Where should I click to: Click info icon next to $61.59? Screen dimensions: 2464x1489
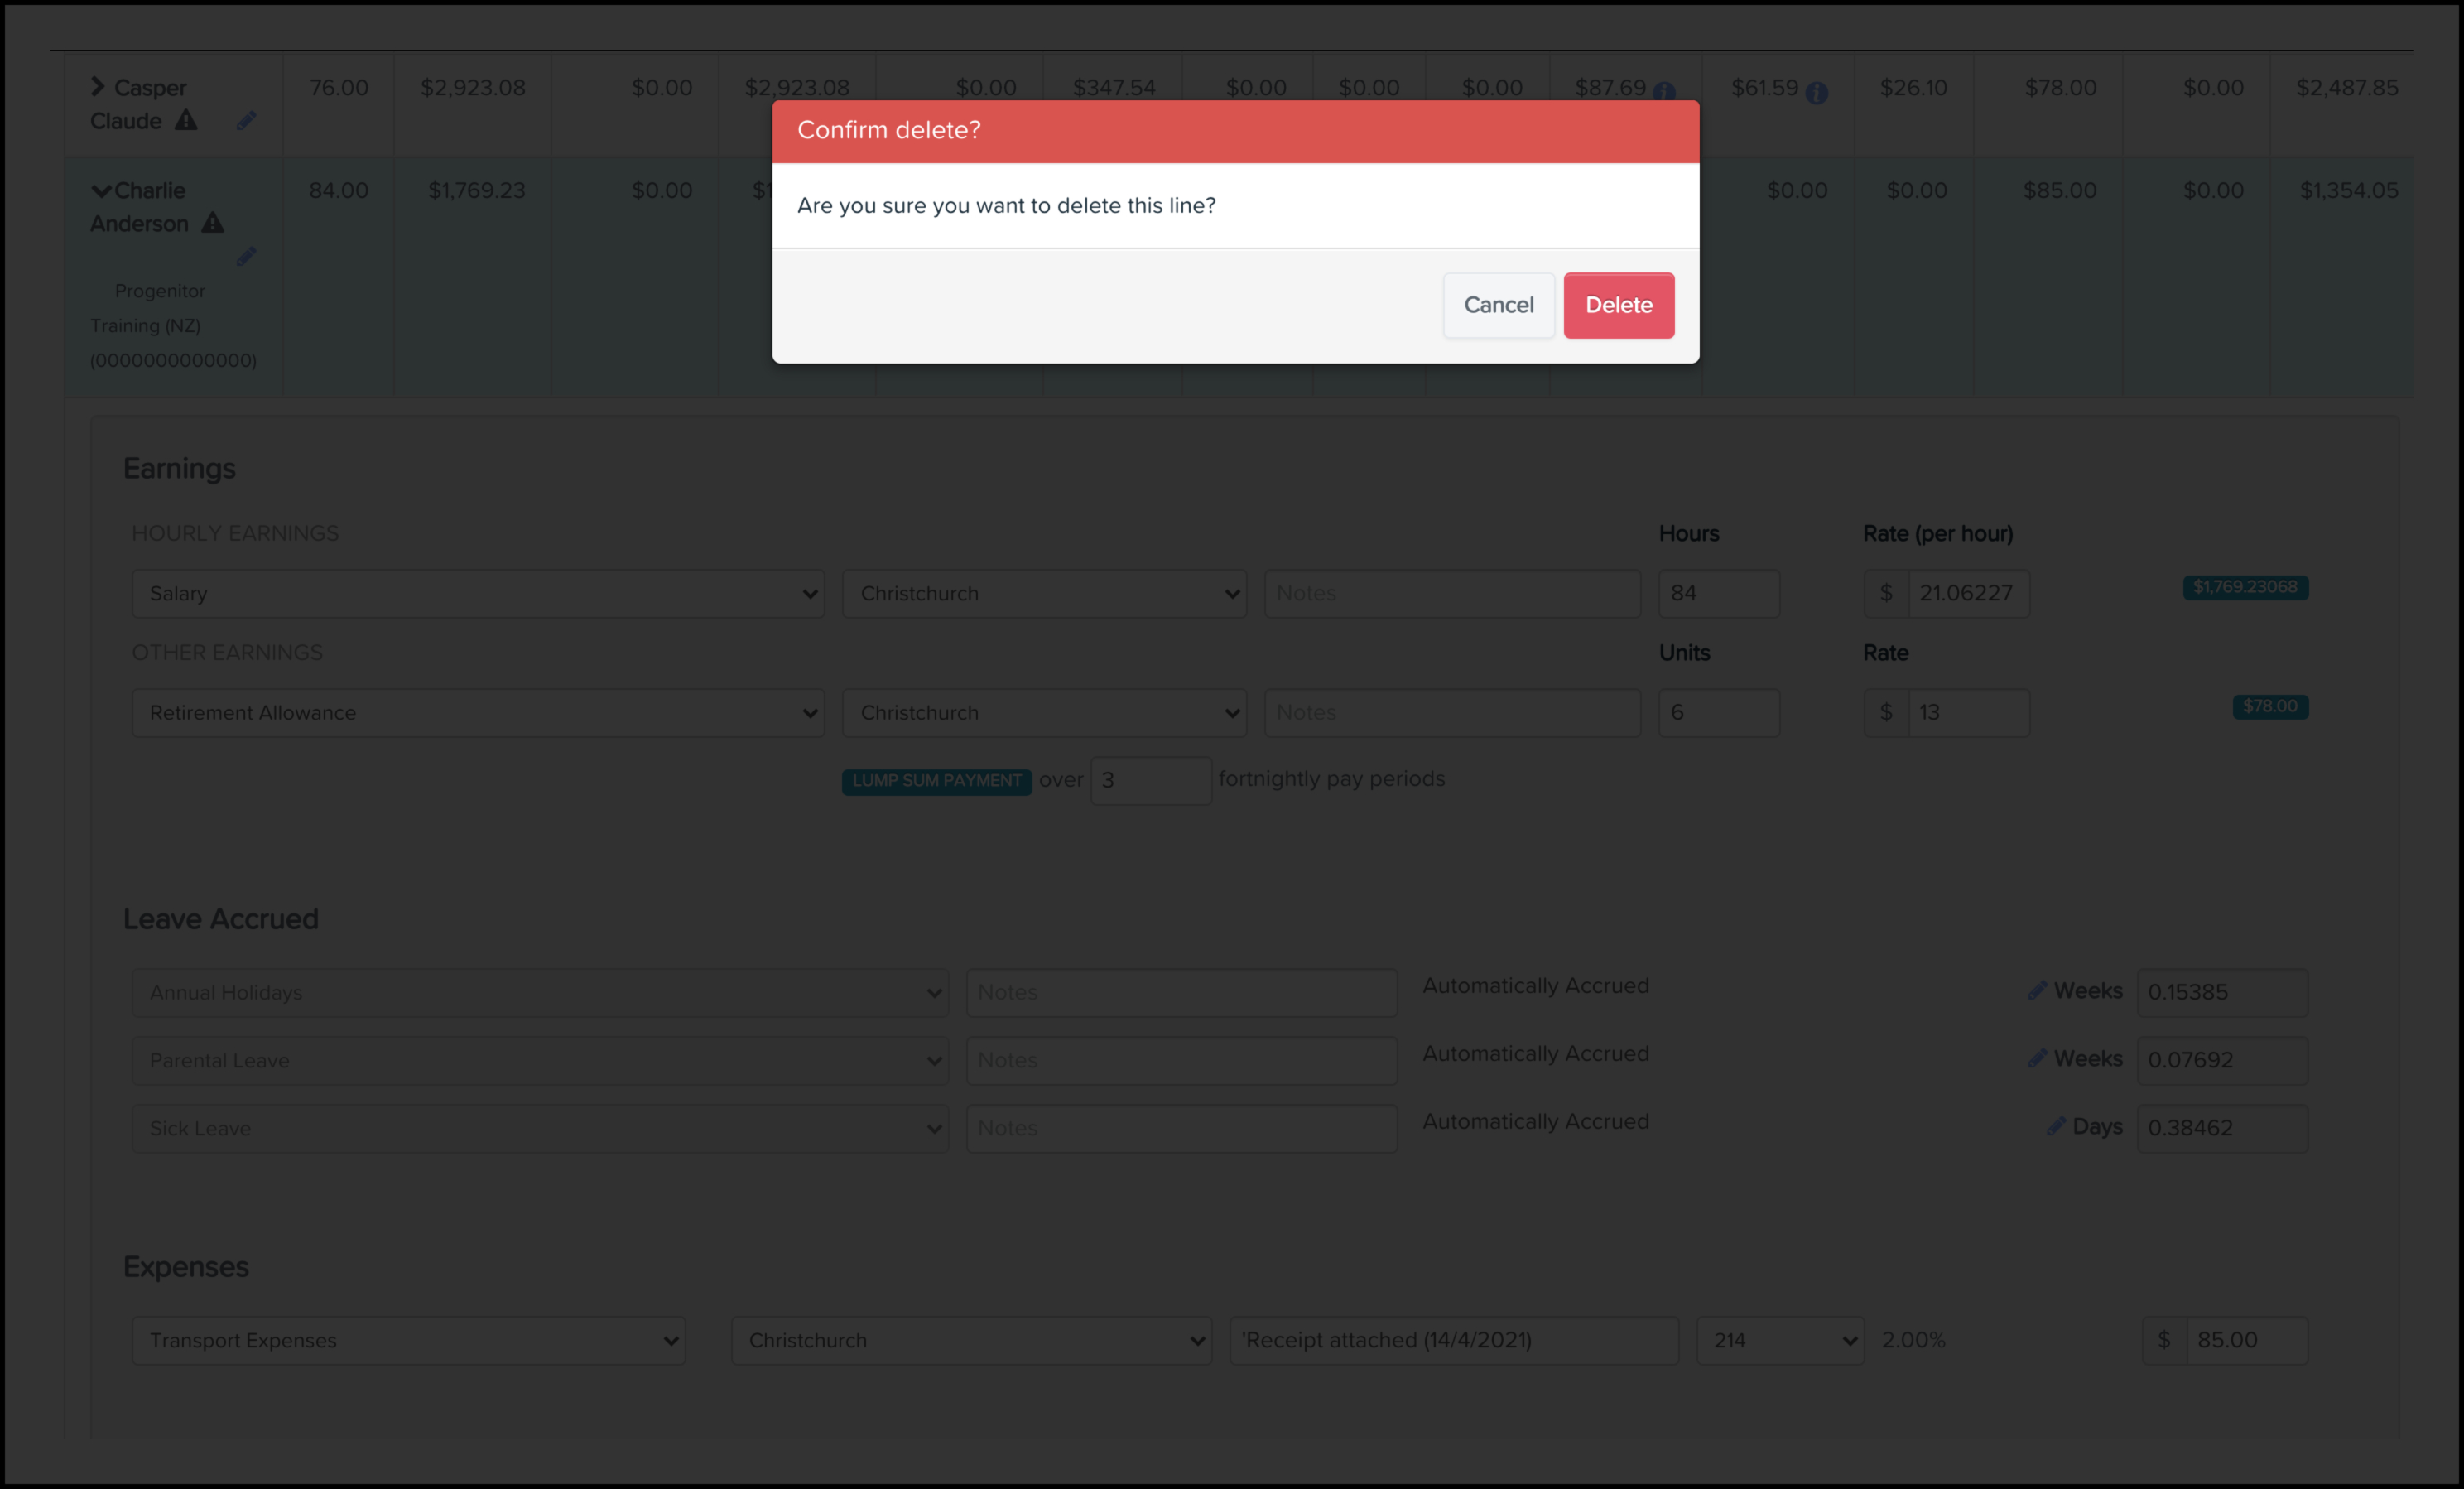pos(1816,93)
